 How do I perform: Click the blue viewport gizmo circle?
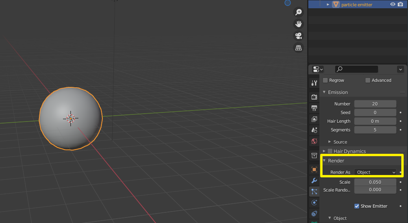(x=287, y=3)
